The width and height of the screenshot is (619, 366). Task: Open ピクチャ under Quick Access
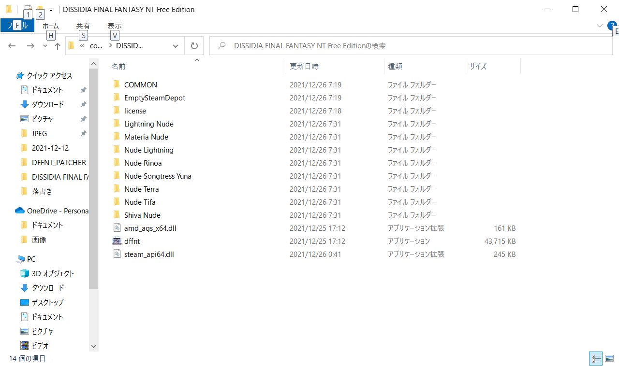point(43,119)
